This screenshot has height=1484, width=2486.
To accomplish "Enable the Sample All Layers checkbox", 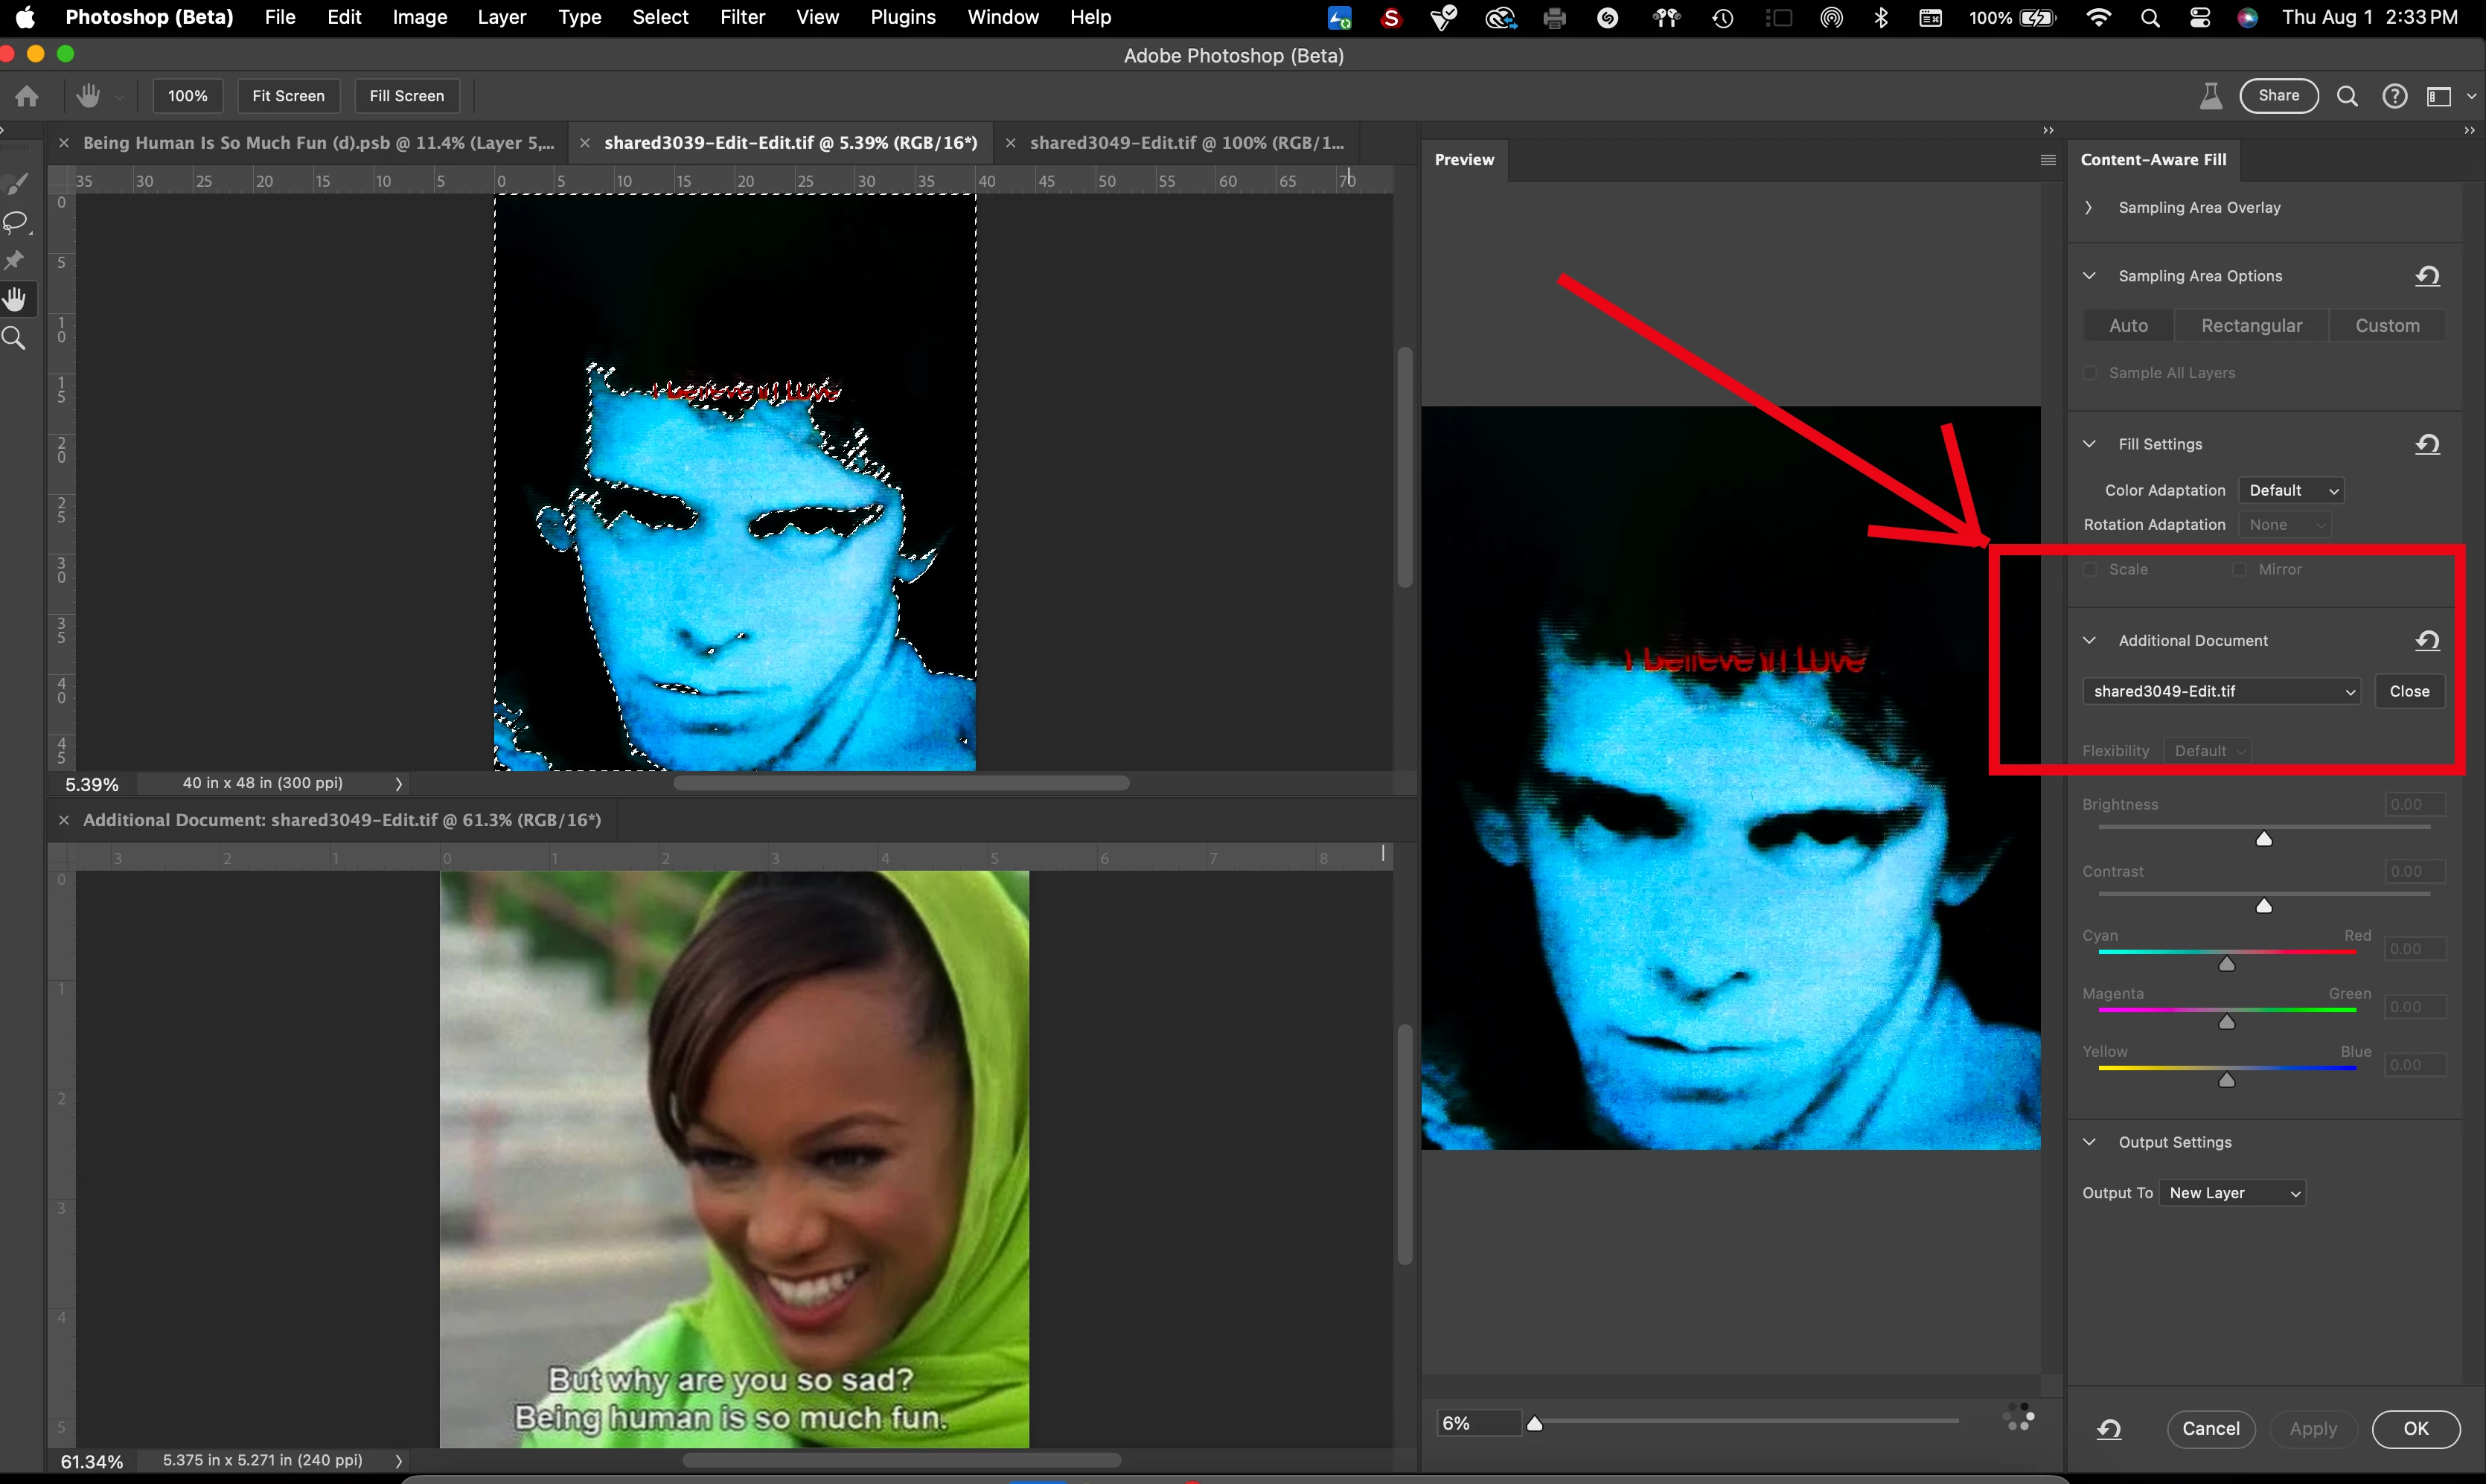I will coord(2090,373).
